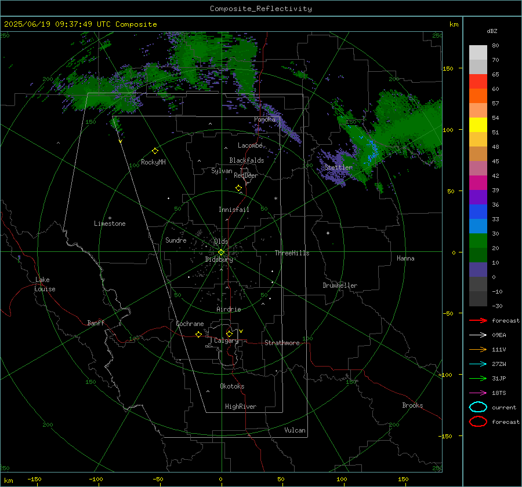Pick the yellow 54 dBZ color swatch
Viewport: 522px width, 487px height.
tap(478, 125)
